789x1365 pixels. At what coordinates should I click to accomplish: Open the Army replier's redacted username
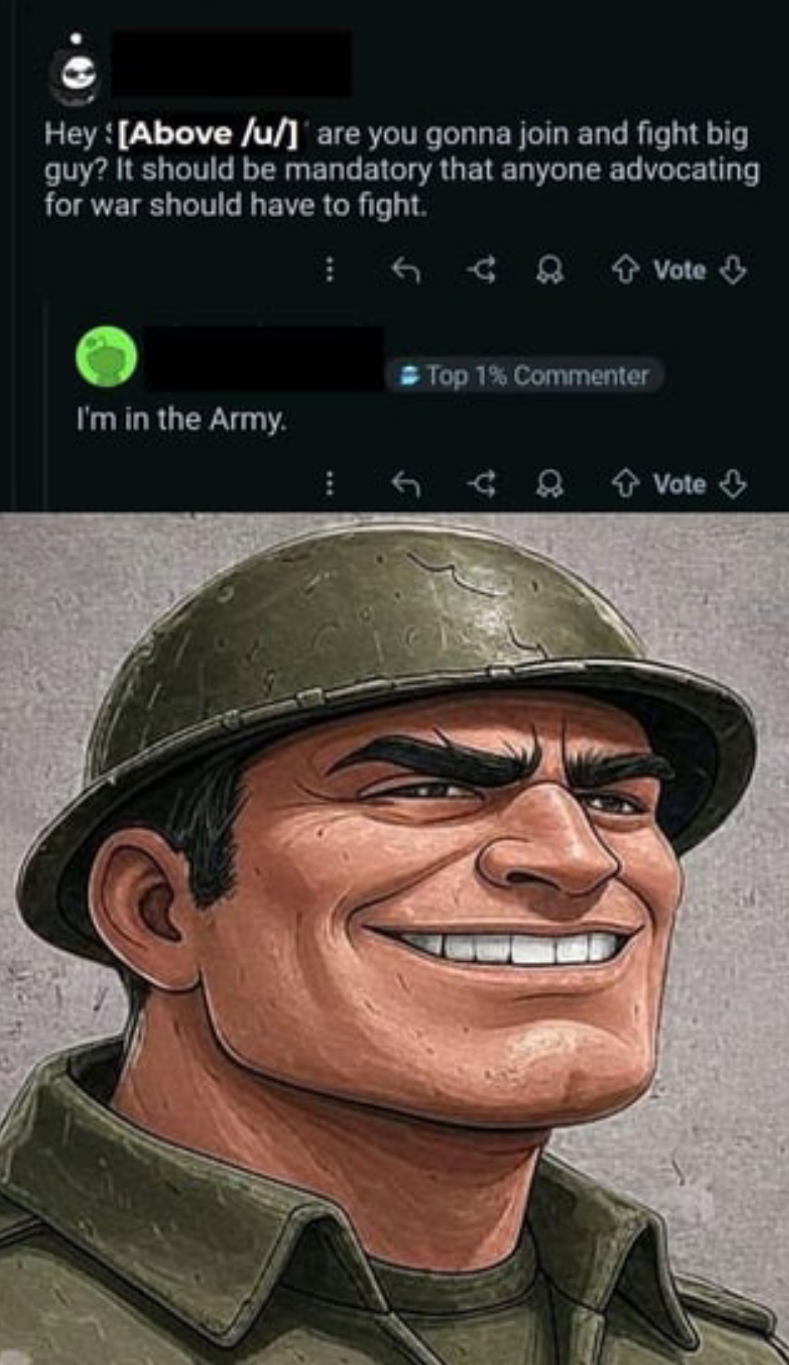click(265, 358)
